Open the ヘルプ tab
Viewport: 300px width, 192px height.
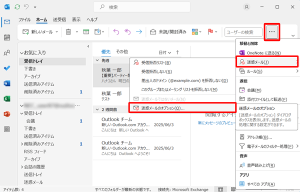[92, 19]
